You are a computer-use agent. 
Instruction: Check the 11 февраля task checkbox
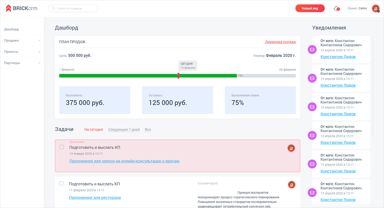[61, 184]
